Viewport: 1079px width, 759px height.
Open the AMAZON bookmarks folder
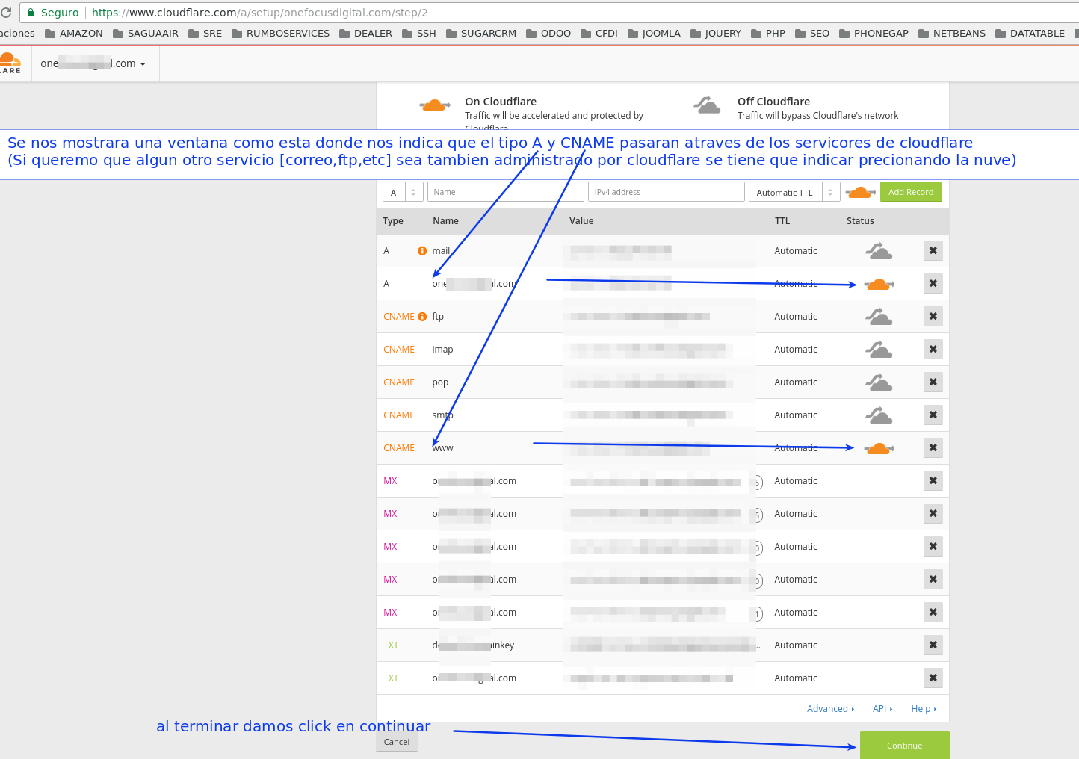[x=73, y=34]
